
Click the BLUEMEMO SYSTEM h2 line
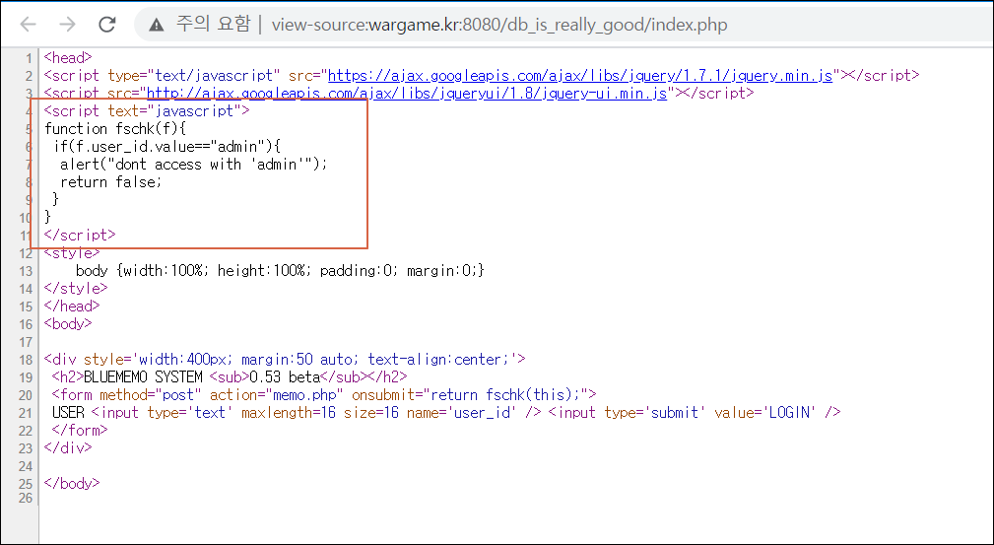(x=230, y=376)
